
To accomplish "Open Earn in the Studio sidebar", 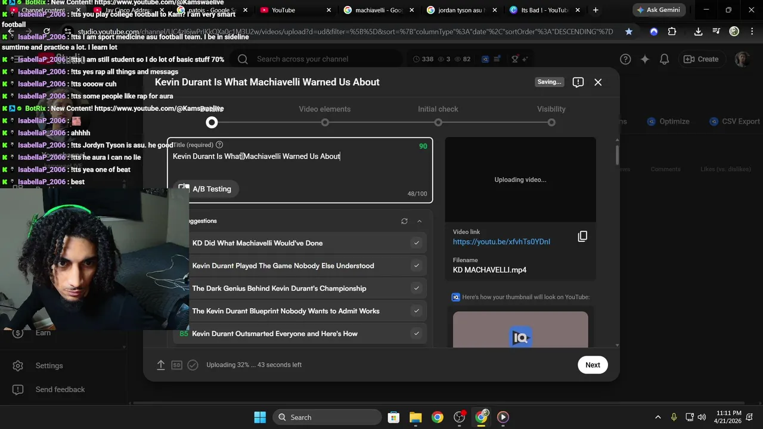I will (x=43, y=332).
